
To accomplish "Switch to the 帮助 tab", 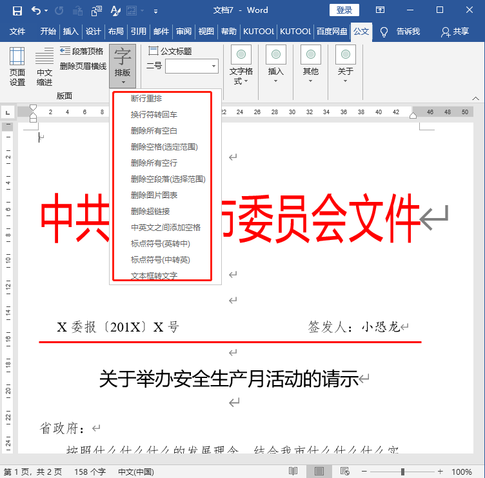I will pyautogui.click(x=228, y=31).
